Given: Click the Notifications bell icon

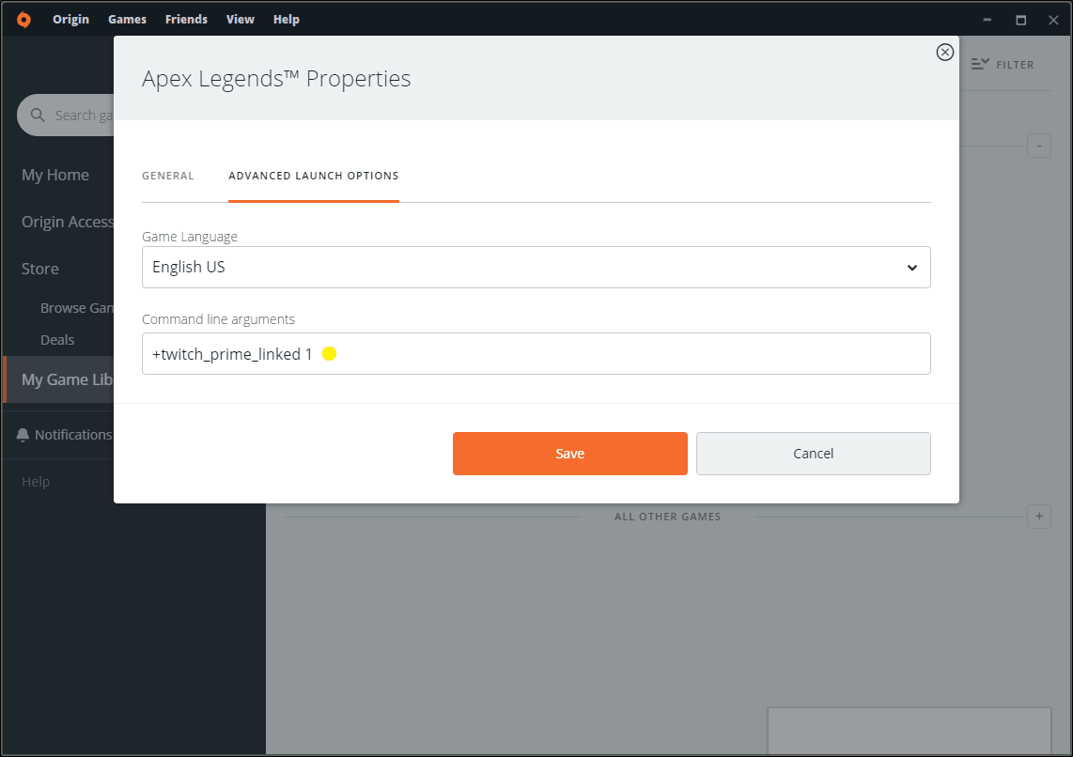Looking at the screenshot, I should tap(23, 435).
